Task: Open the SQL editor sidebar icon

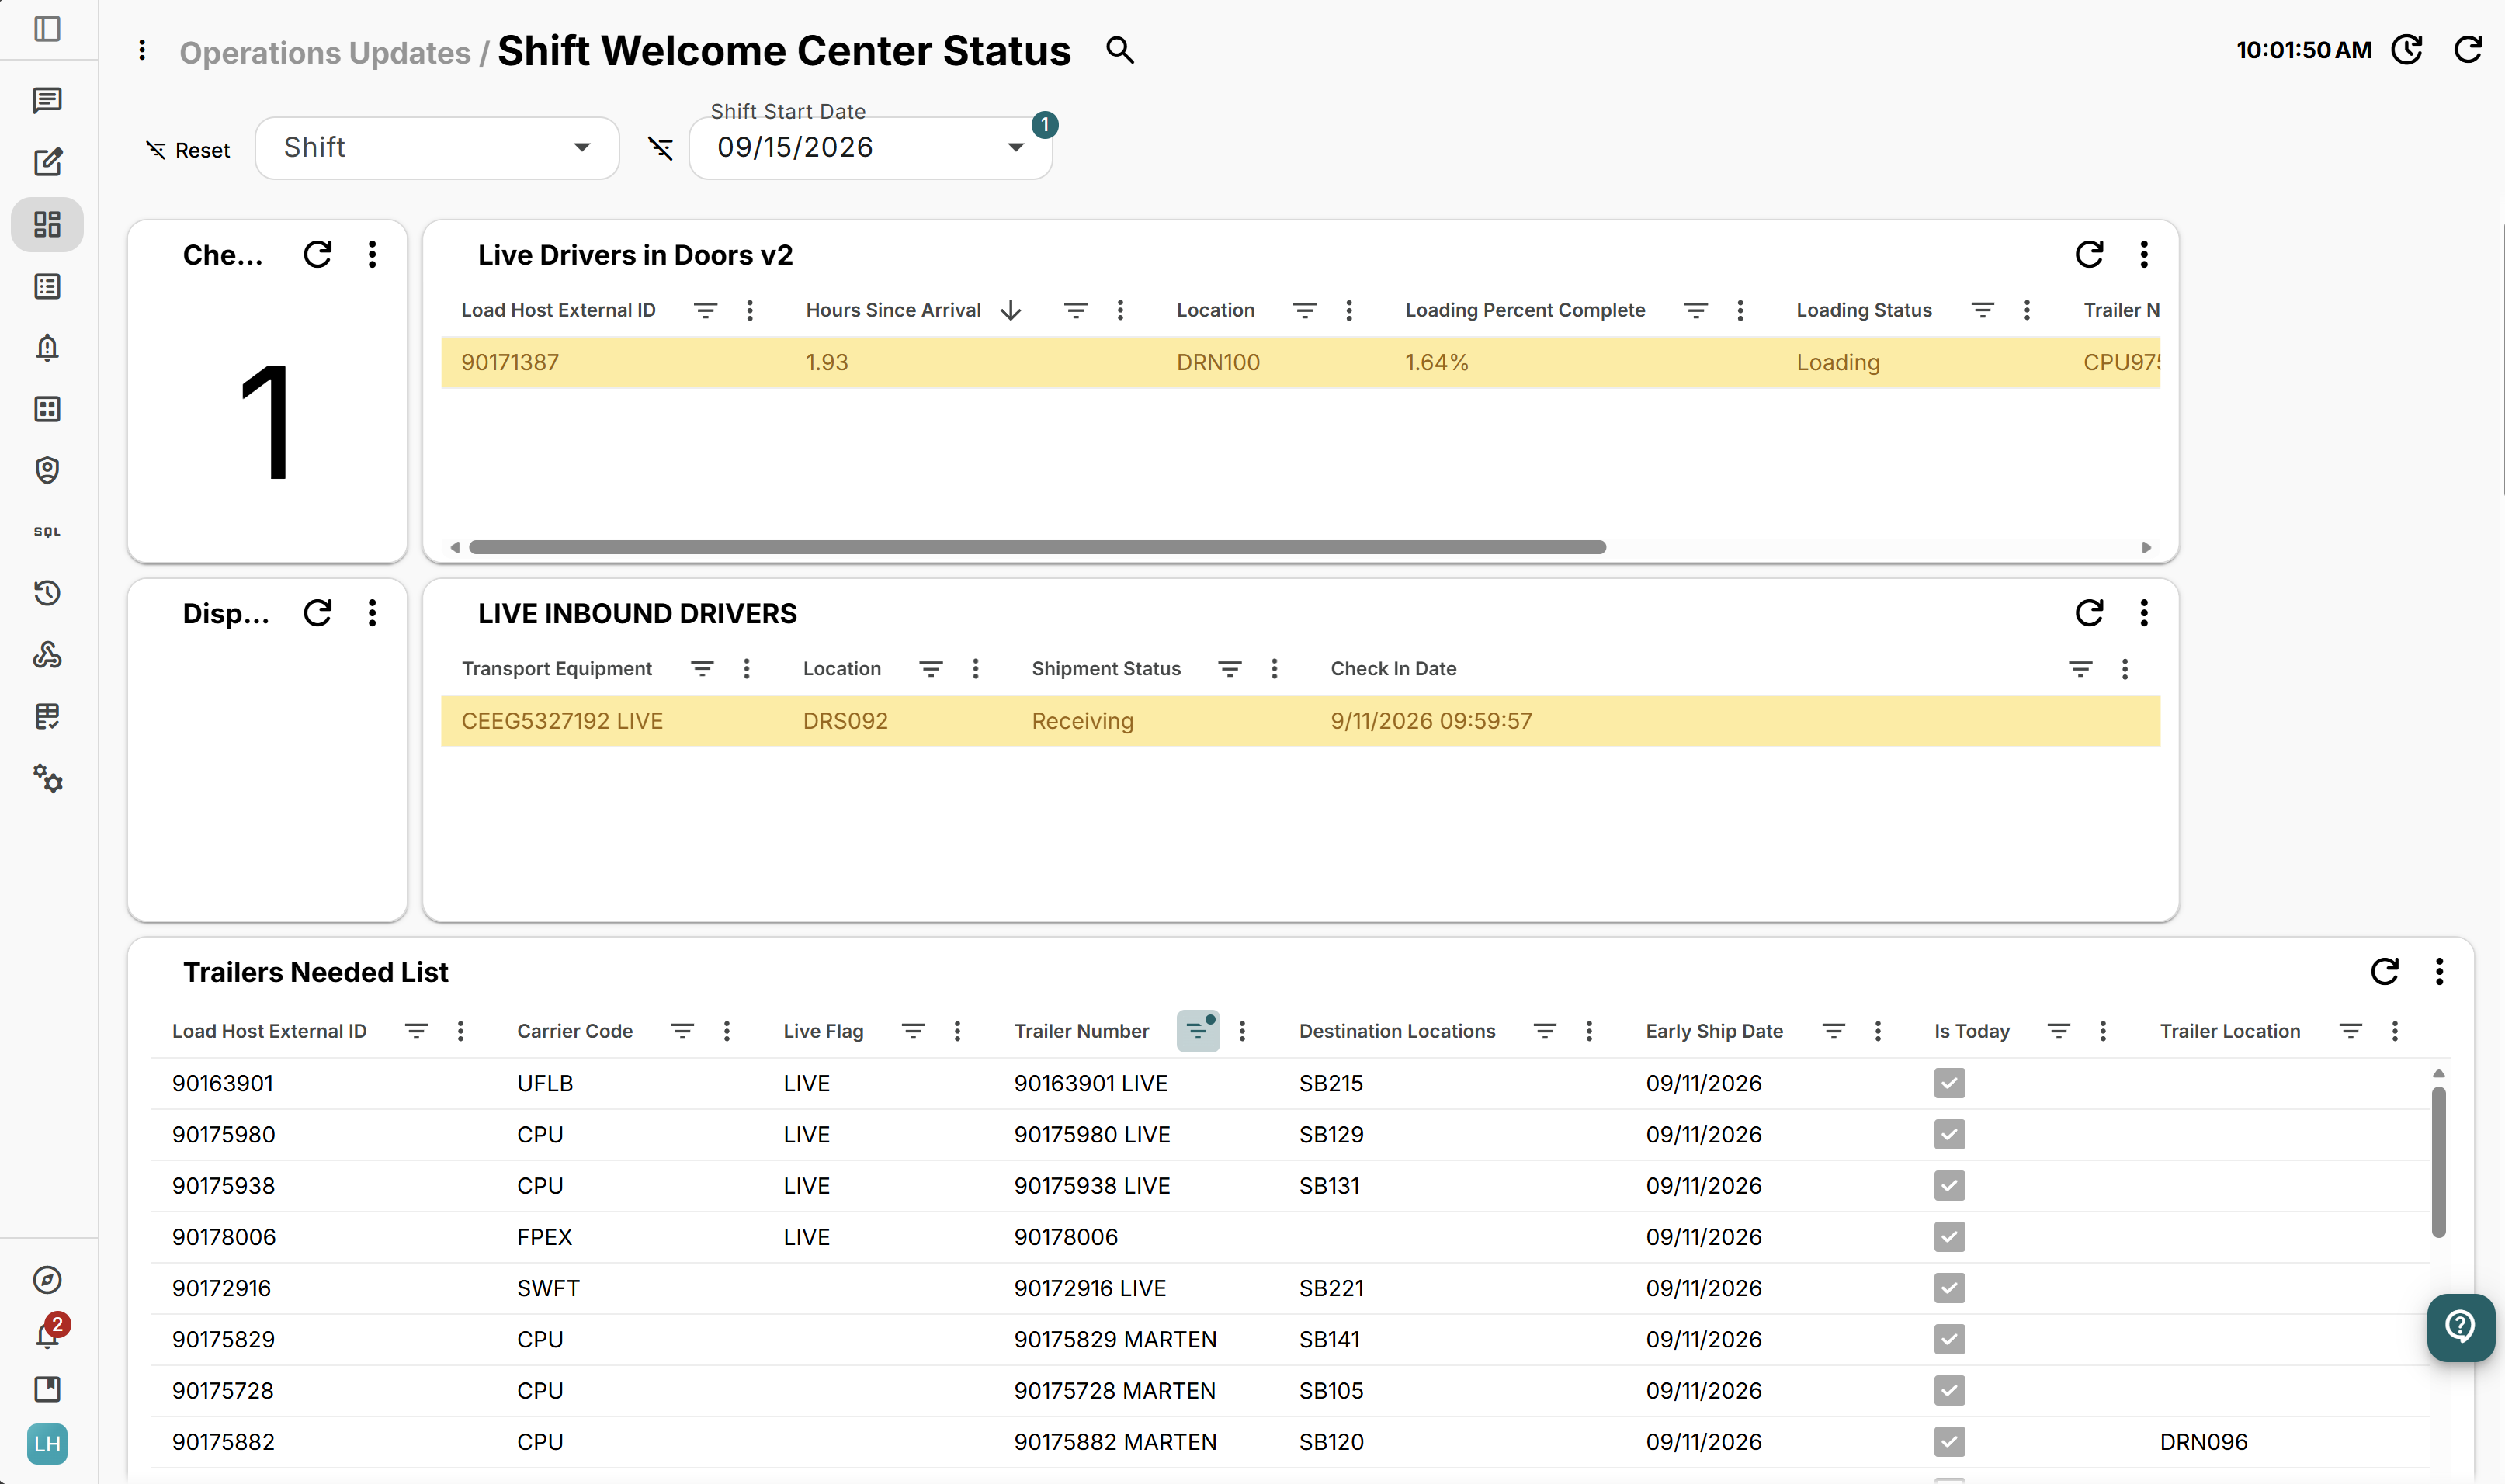Action: click(47, 532)
